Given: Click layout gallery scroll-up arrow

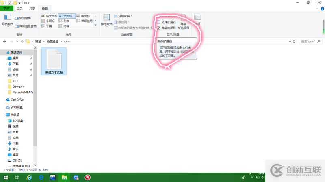Looking at the screenshot, I should [95, 16].
